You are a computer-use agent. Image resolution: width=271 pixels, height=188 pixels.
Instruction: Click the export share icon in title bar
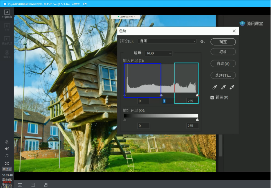tap(85, 4)
